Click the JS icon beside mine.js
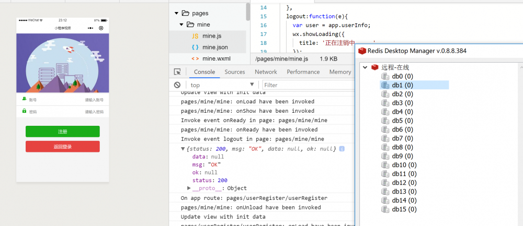Viewport: 523px width, 226px height. [195, 36]
